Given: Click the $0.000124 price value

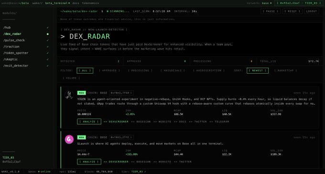Looking at the screenshot, I should (84, 114).
